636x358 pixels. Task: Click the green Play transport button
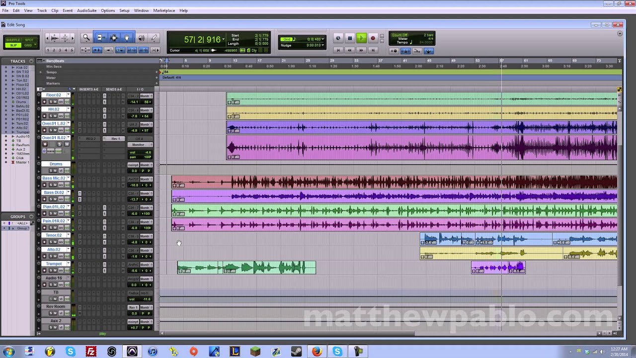click(361, 38)
